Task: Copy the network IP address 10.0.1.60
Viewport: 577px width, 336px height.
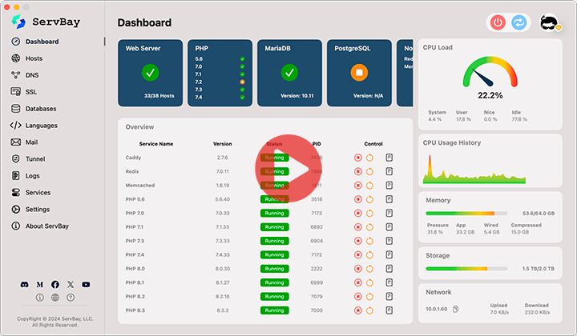Action: pos(455,309)
